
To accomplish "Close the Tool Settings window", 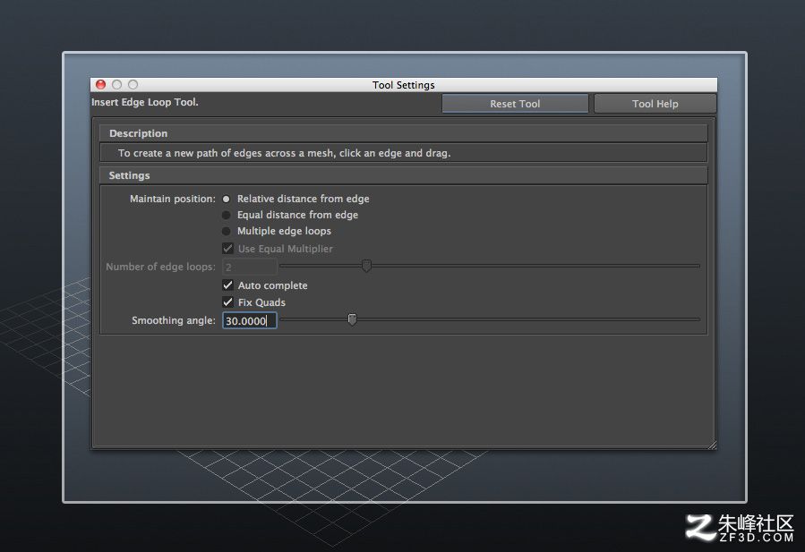I will [x=100, y=85].
